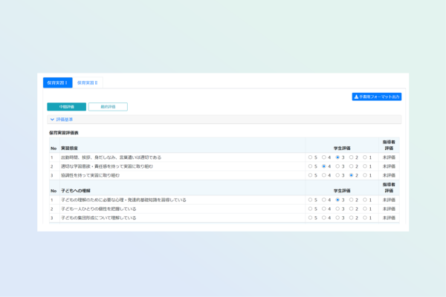The width and height of the screenshot is (446, 297).
Task: Select rating 5 for 出勤時間、挨拶 row
Action: 311,157
